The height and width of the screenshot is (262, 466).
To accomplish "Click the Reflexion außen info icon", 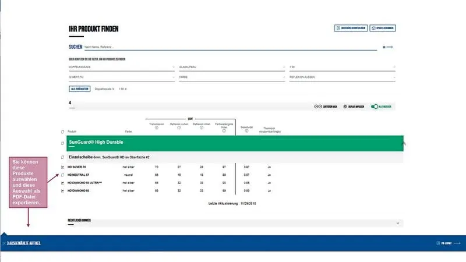I will 179,128.
